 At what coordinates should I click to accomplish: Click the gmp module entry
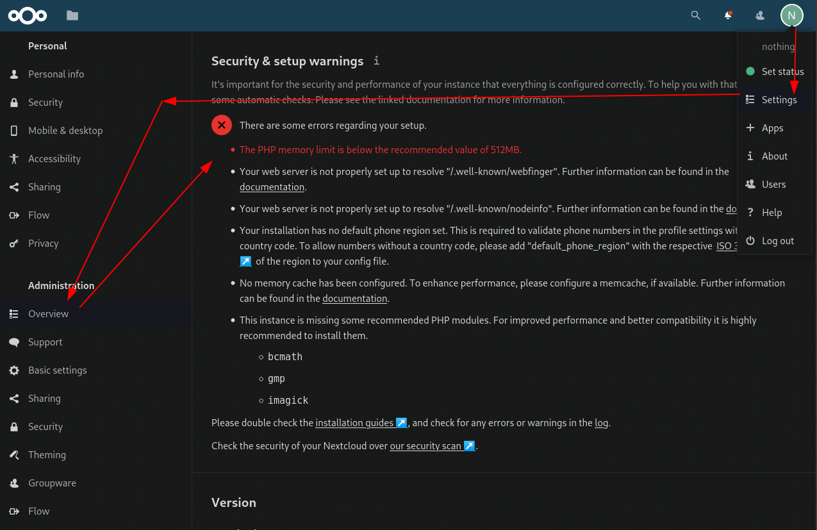click(x=276, y=379)
